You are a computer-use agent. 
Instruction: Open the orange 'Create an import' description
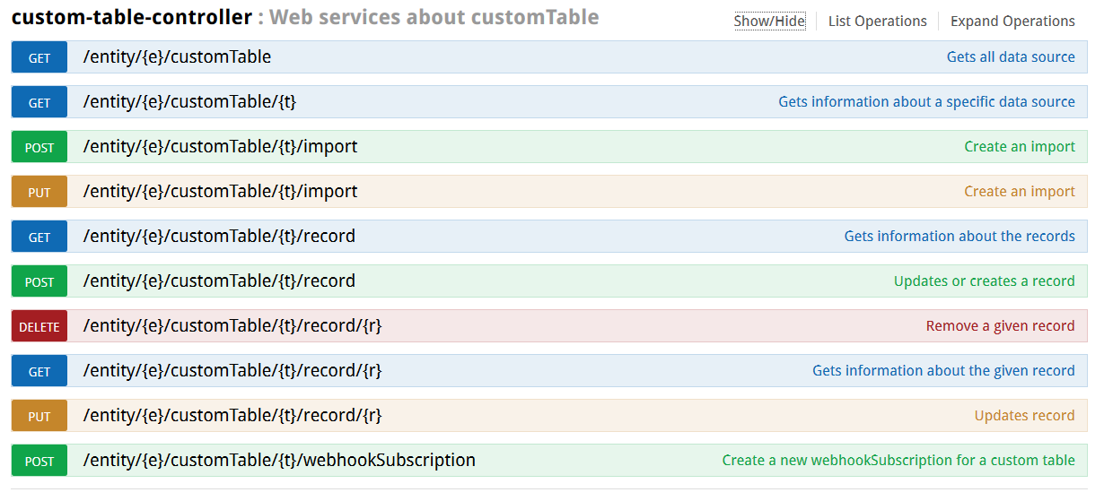pyautogui.click(x=1019, y=192)
